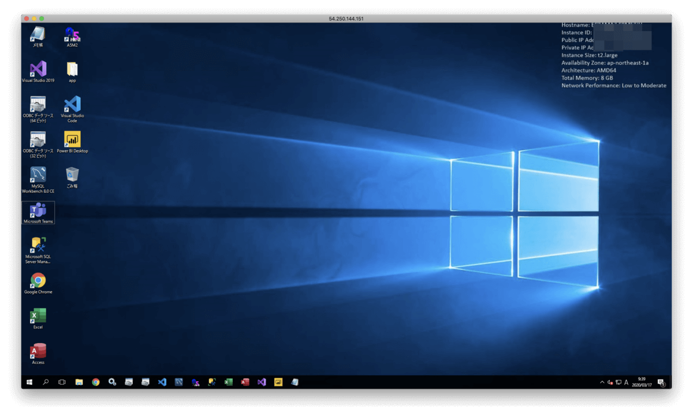Select the ごみ箱 recycle bin icon

72,176
